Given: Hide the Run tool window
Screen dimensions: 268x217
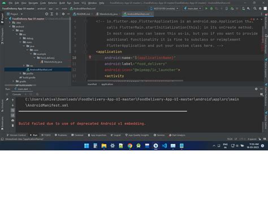Looking at the screenshot, I should [x=261, y=89].
